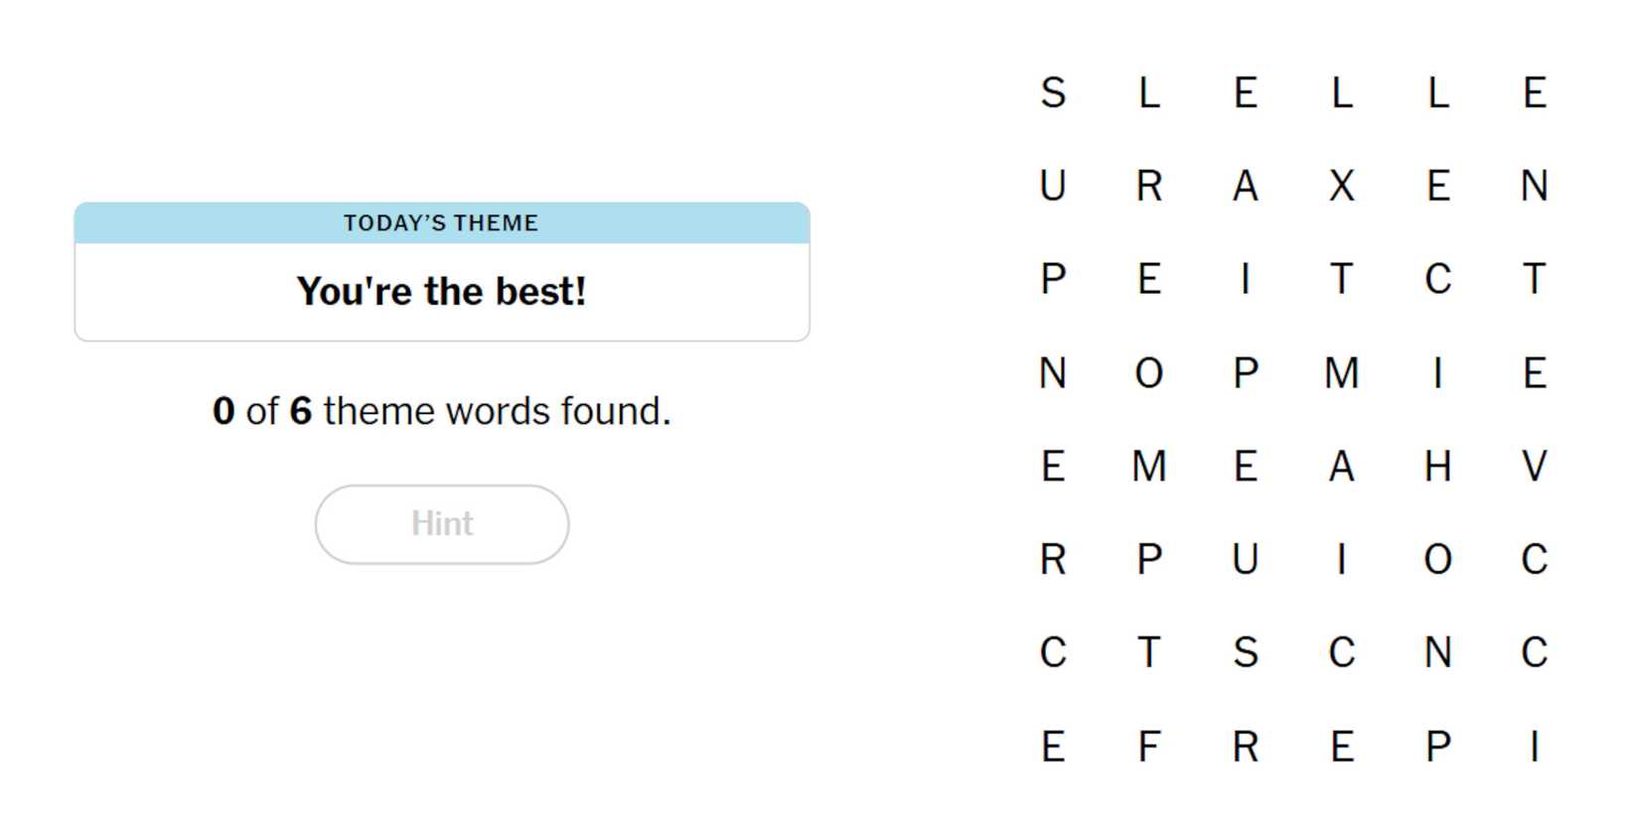The image size is (1639, 819).
Task: Select the S in the grid's top-left corner
Action: [1053, 93]
